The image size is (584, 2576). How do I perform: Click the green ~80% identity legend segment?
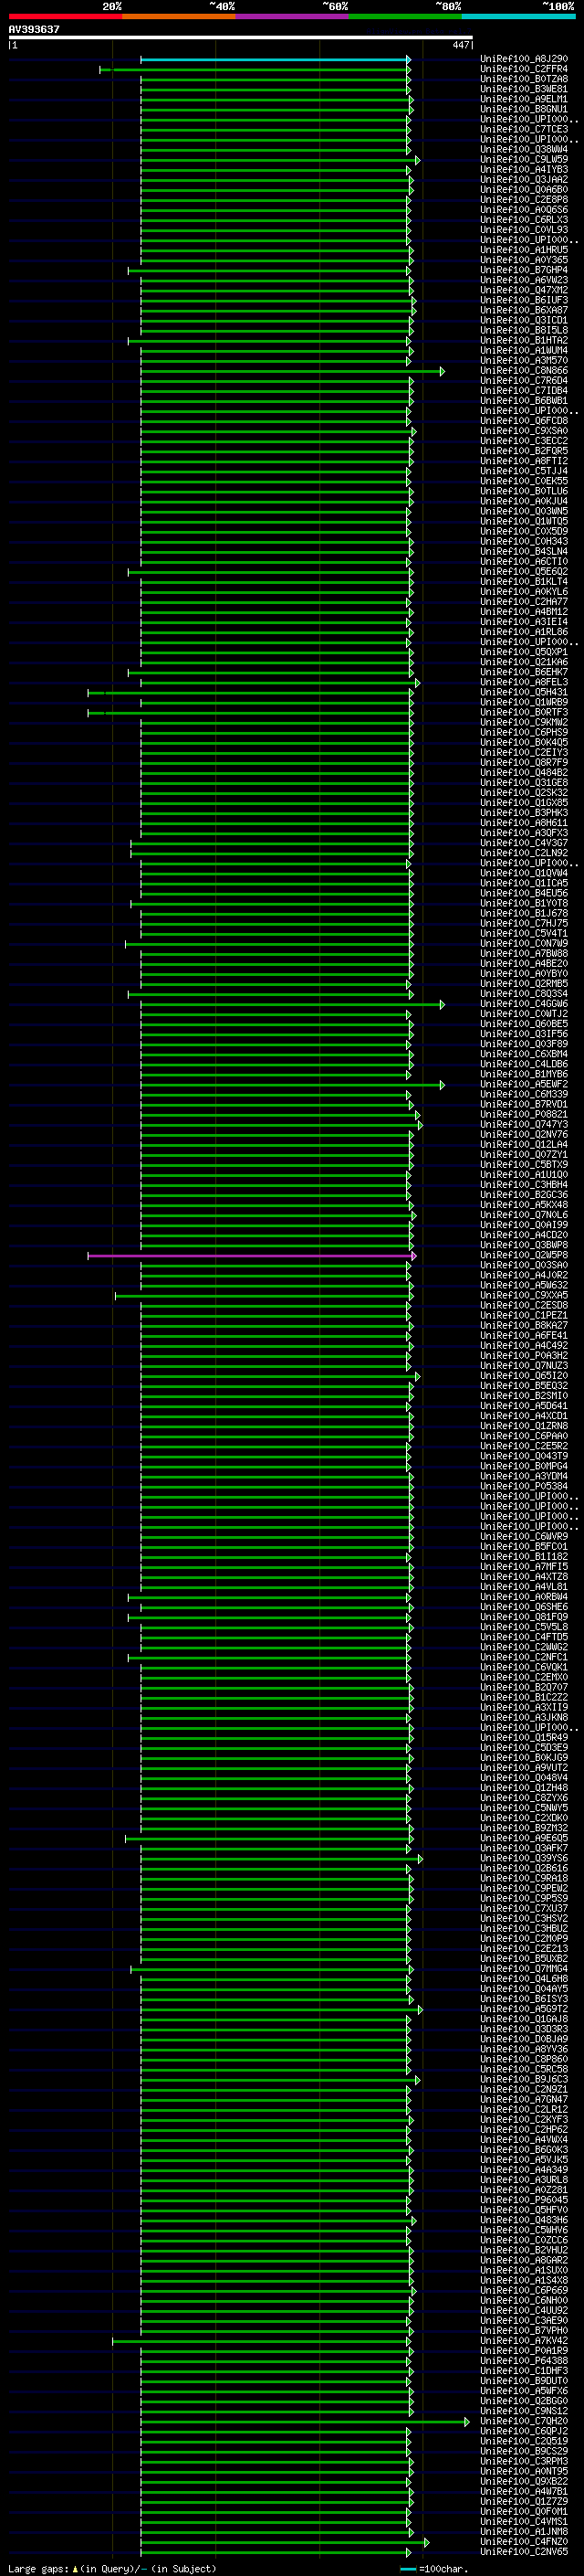point(405,17)
